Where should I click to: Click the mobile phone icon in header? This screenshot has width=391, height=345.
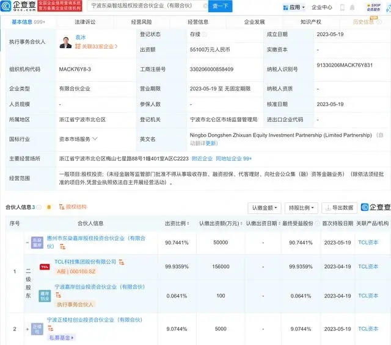tap(342, 7)
